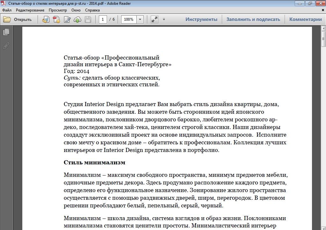Image resolution: width=326 pixels, height=230 pixels.
Task: Open the Окно menu
Action: [76, 10]
